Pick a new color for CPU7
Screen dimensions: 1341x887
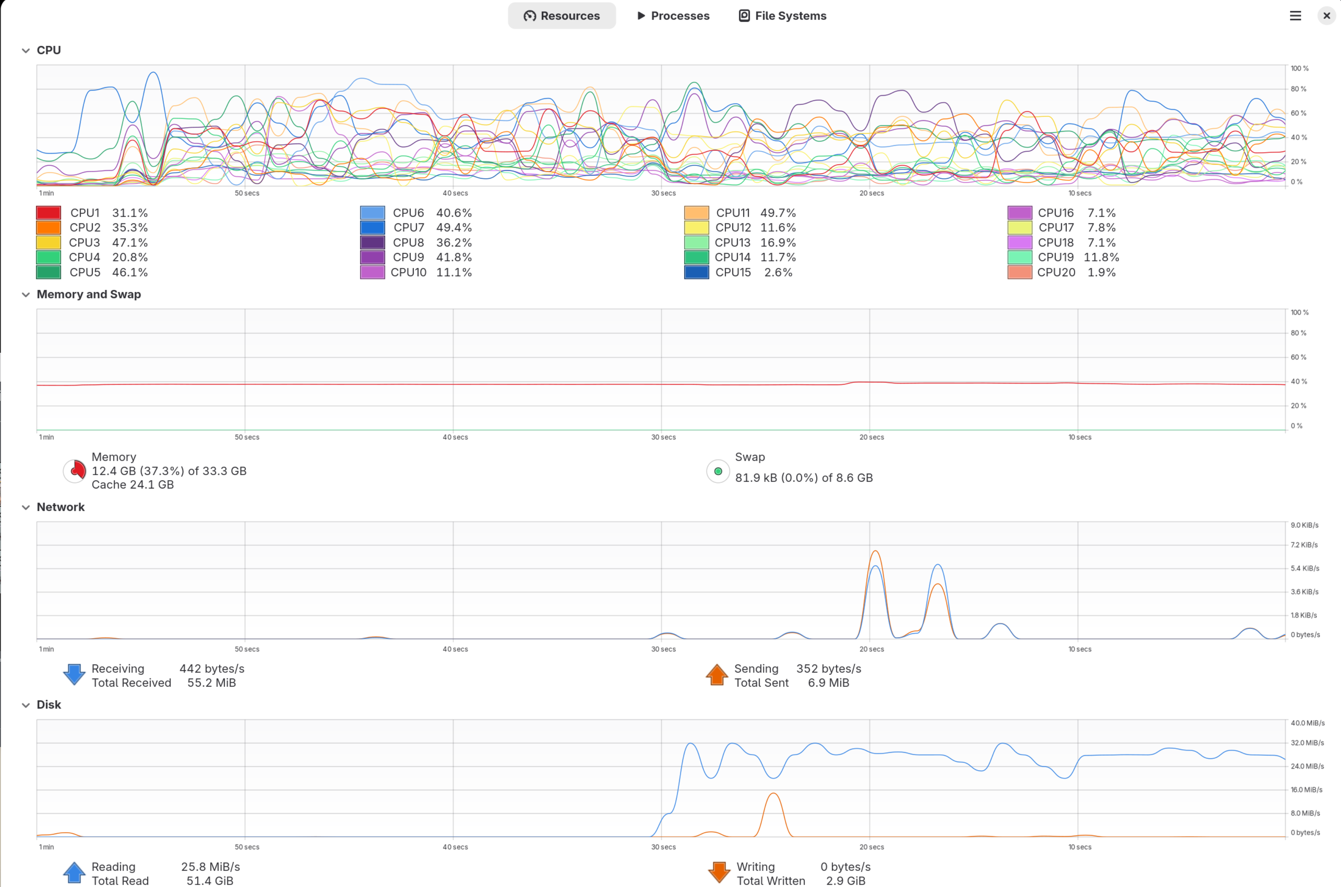[x=373, y=227]
